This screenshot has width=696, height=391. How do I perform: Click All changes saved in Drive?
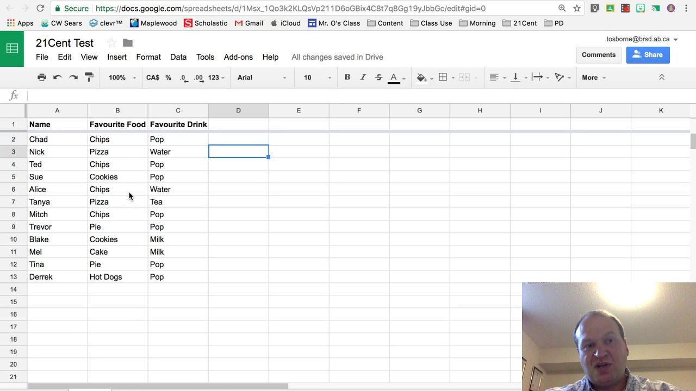337,57
